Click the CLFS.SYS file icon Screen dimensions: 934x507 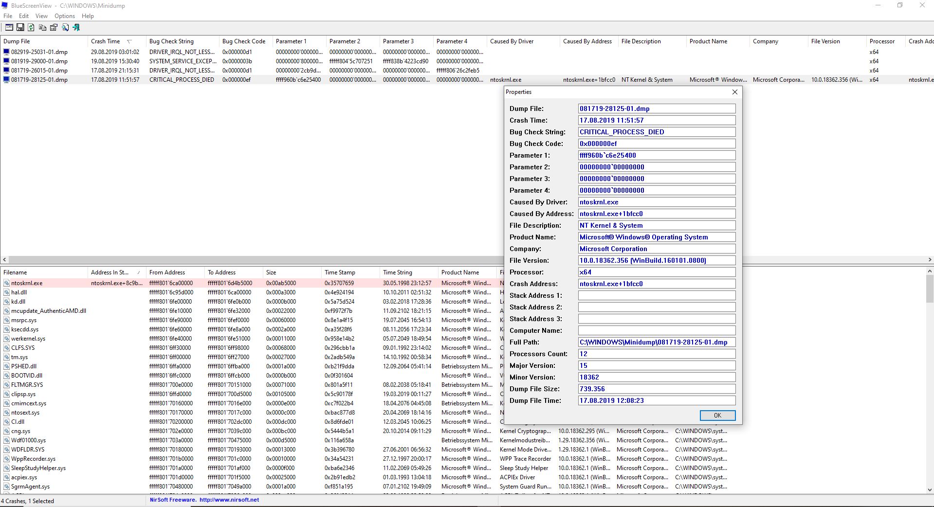(x=6, y=348)
